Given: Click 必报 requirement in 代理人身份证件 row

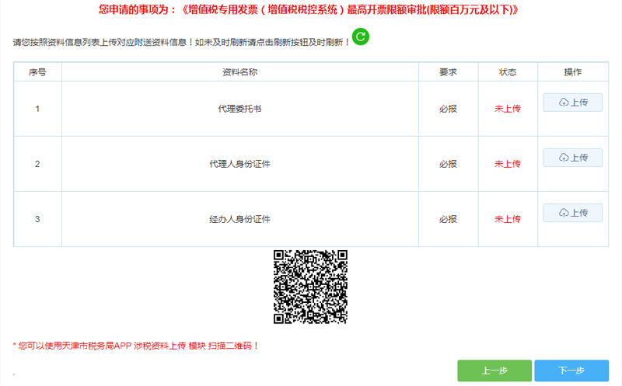Looking at the screenshot, I should coord(448,164).
